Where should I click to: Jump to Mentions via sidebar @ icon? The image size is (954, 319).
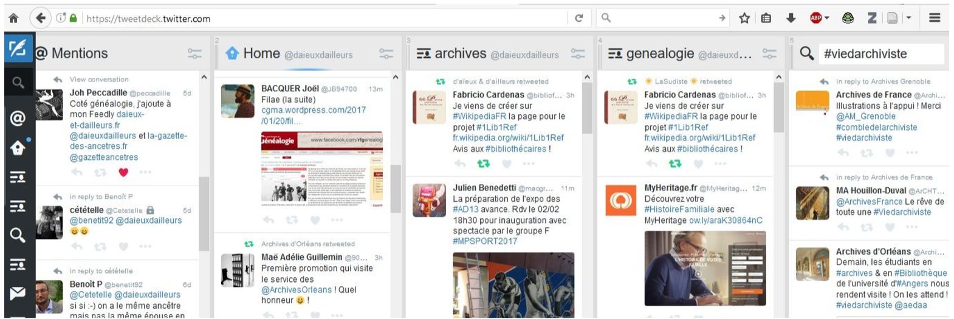coord(18,118)
